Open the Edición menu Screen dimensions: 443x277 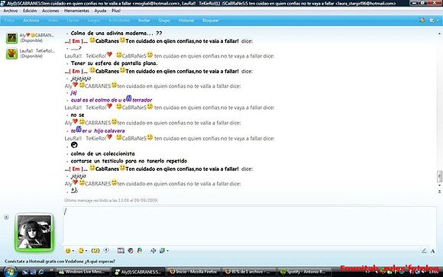coord(30,11)
